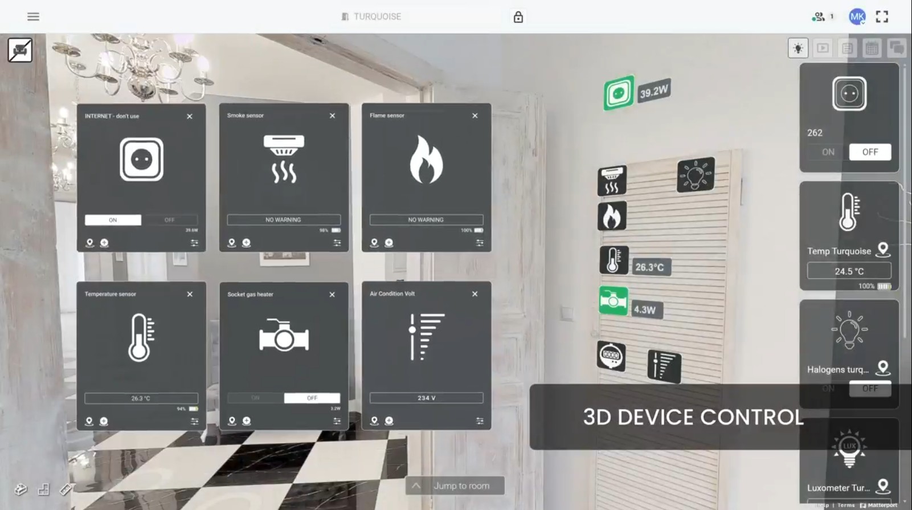
Task: Click the plus icon on Temperature sensor card
Action: pyautogui.click(x=104, y=421)
